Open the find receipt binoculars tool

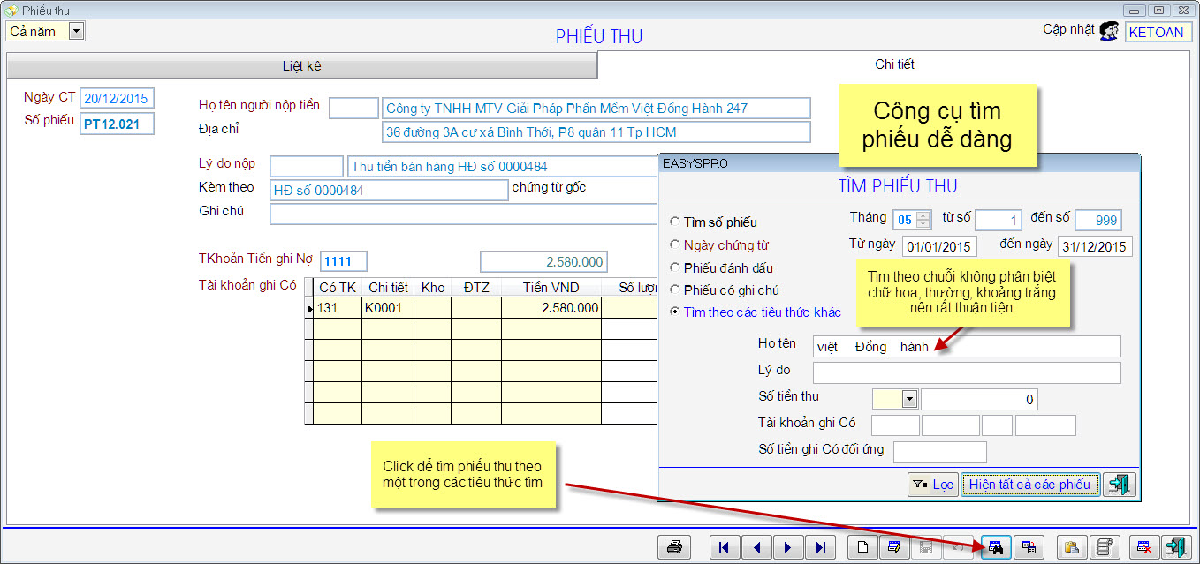(x=996, y=547)
